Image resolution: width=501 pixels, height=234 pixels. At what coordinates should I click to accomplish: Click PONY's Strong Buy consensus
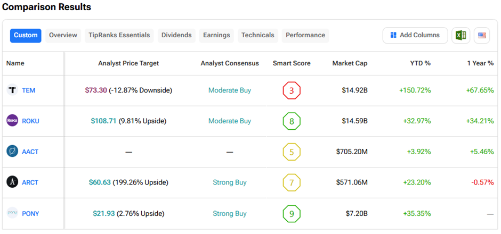click(230, 213)
